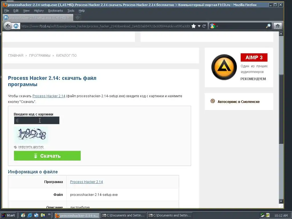
Task: Click the green Скачать download button
Action: 47,156
